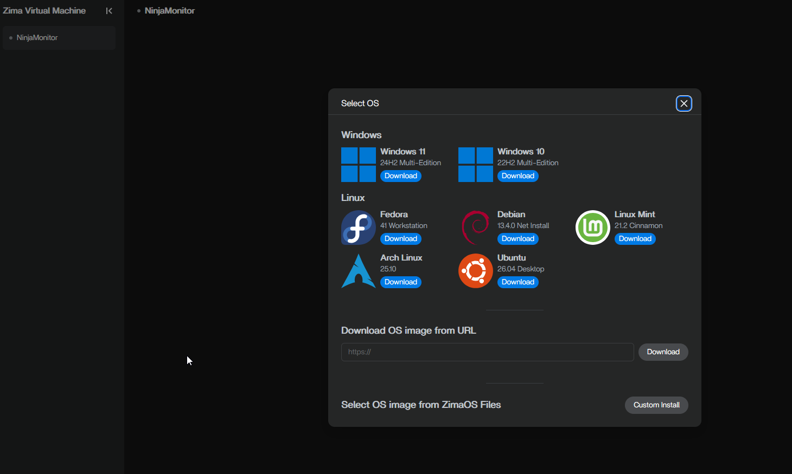The height and width of the screenshot is (474, 792).
Task: Click the Linux section heading
Action: (x=353, y=198)
